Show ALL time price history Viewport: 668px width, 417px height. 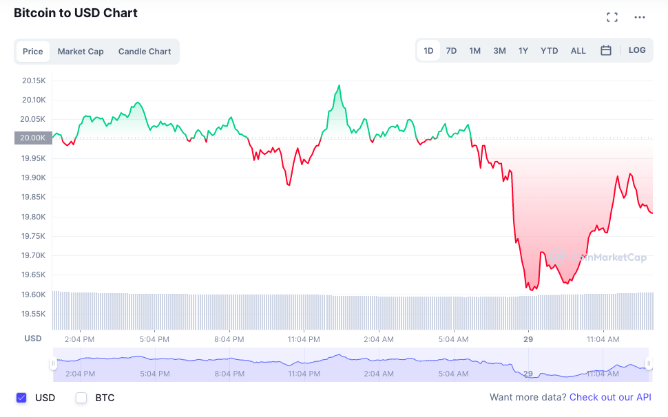[x=578, y=50]
